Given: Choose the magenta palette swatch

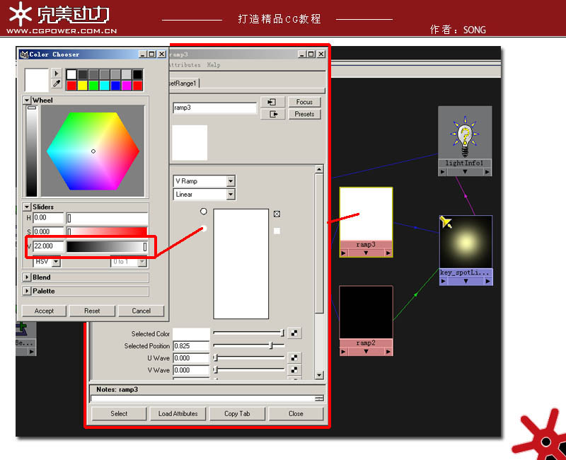Looking at the screenshot, I should [x=127, y=86].
